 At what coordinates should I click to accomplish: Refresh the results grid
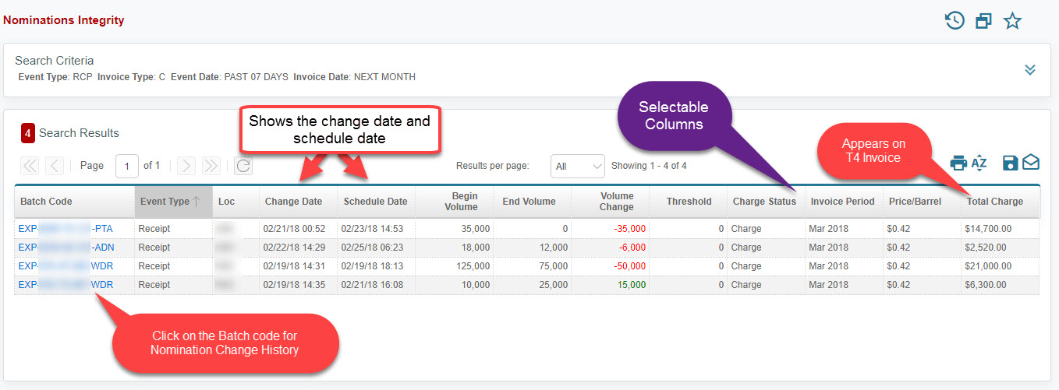[243, 166]
